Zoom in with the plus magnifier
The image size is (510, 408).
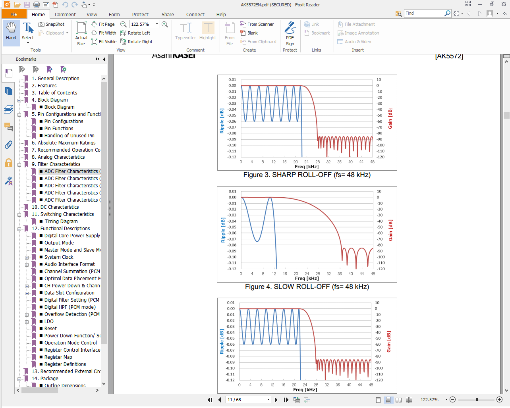[165, 24]
